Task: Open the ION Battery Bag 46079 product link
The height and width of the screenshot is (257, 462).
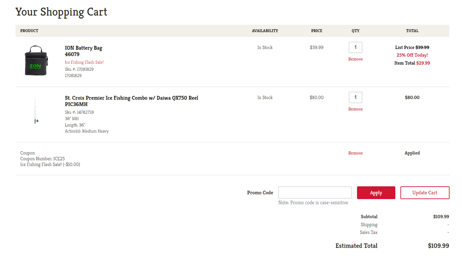Action: (83, 51)
